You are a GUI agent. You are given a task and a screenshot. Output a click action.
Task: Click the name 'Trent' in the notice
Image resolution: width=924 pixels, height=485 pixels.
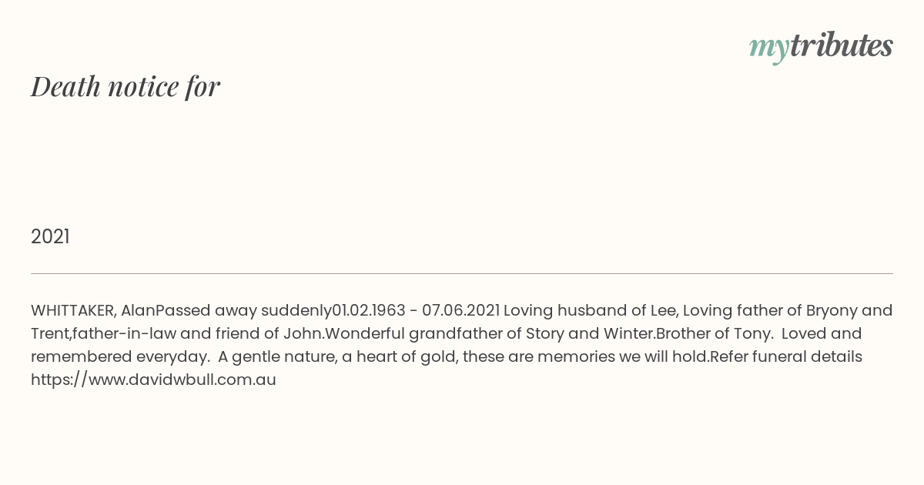click(x=50, y=333)
